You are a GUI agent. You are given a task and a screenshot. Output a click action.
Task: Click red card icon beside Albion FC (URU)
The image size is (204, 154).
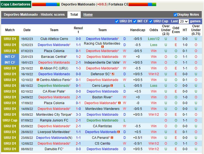pos(41,68)
